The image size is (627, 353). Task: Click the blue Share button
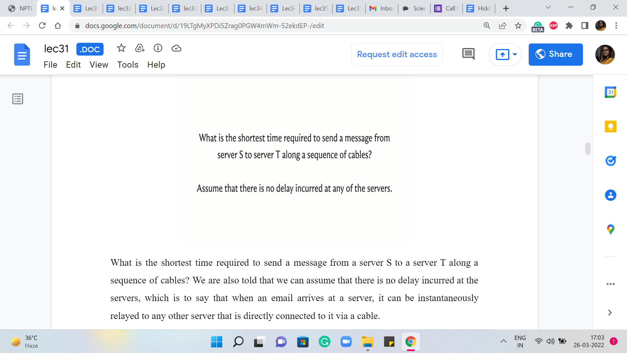555,54
